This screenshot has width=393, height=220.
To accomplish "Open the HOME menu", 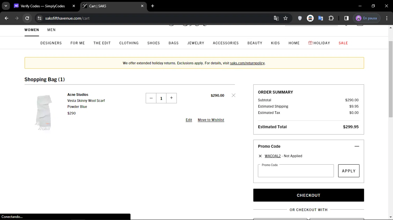I will [294, 43].
